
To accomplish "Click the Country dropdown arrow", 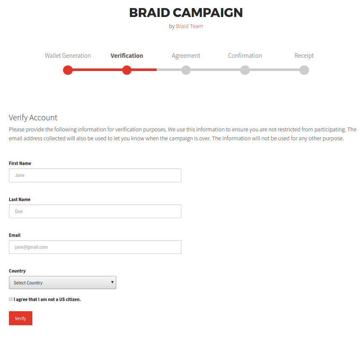I will [x=112, y=282].
